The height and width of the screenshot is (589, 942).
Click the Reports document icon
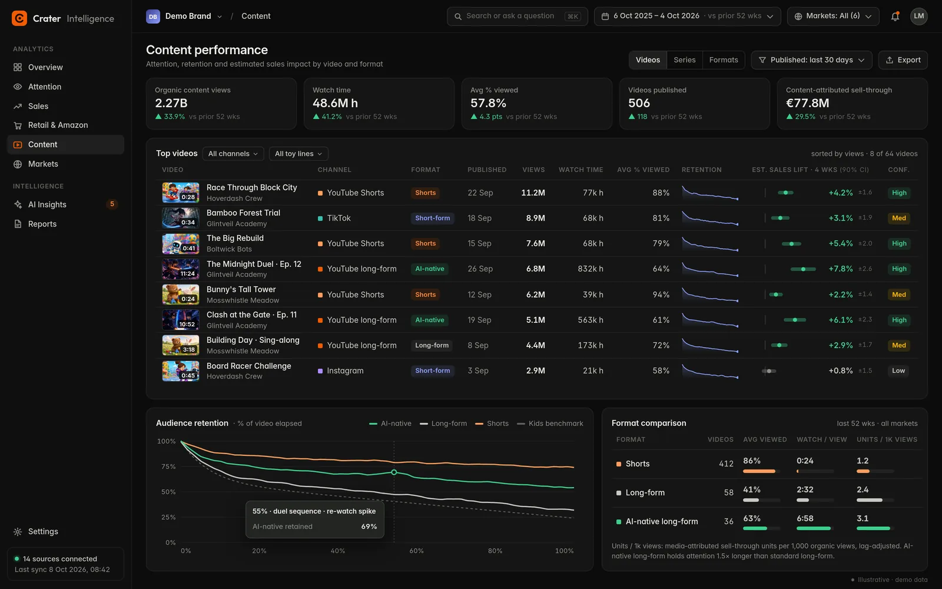point(18,224)
